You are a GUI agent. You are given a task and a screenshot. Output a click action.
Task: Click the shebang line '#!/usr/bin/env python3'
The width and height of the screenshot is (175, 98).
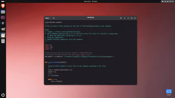click(53, 22)
